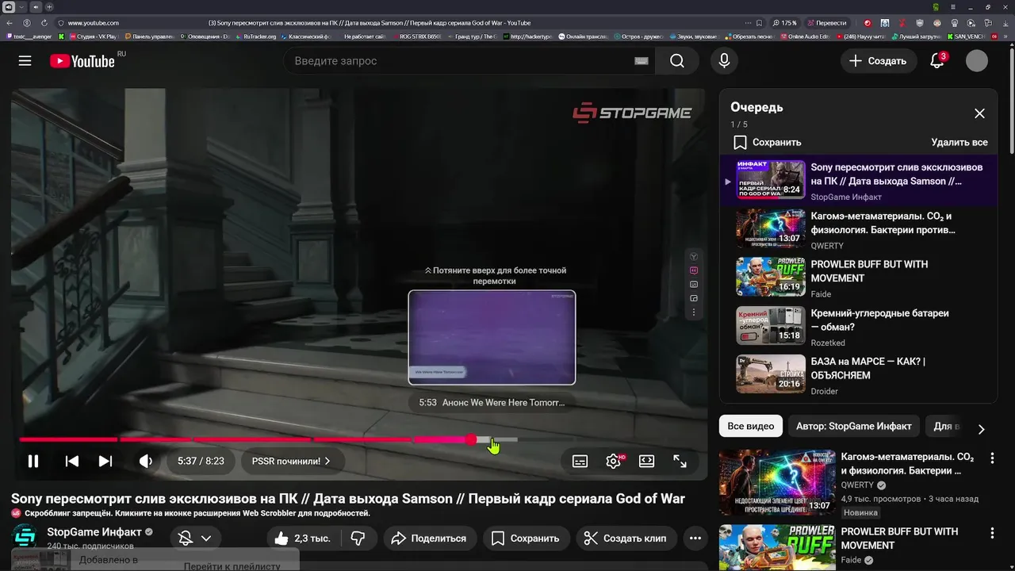This screenshot has width=1015, height=571.
Task: Open player settings gear
Action: [x=614, y=461]
